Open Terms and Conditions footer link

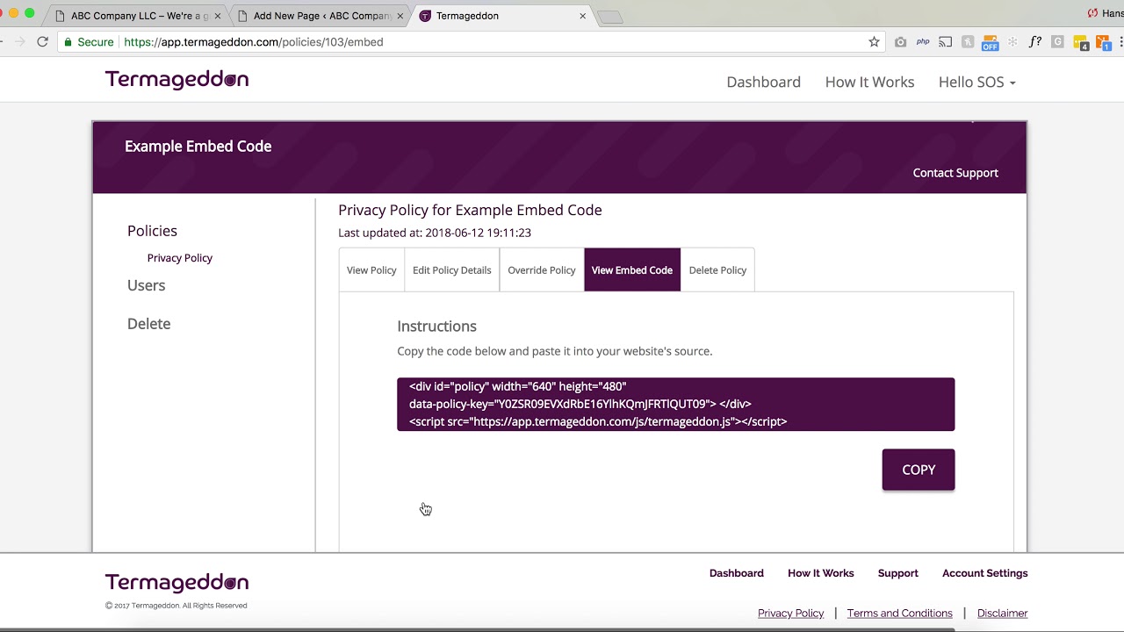tap(899, 614)
